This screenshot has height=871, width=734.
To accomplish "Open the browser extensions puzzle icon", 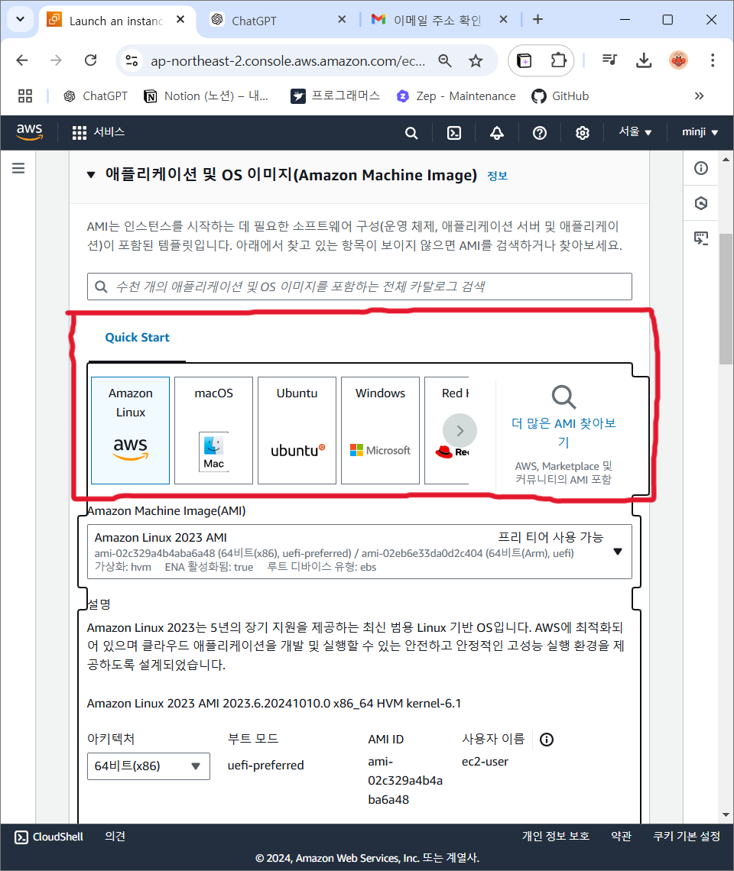I will (x=557, y=60).
